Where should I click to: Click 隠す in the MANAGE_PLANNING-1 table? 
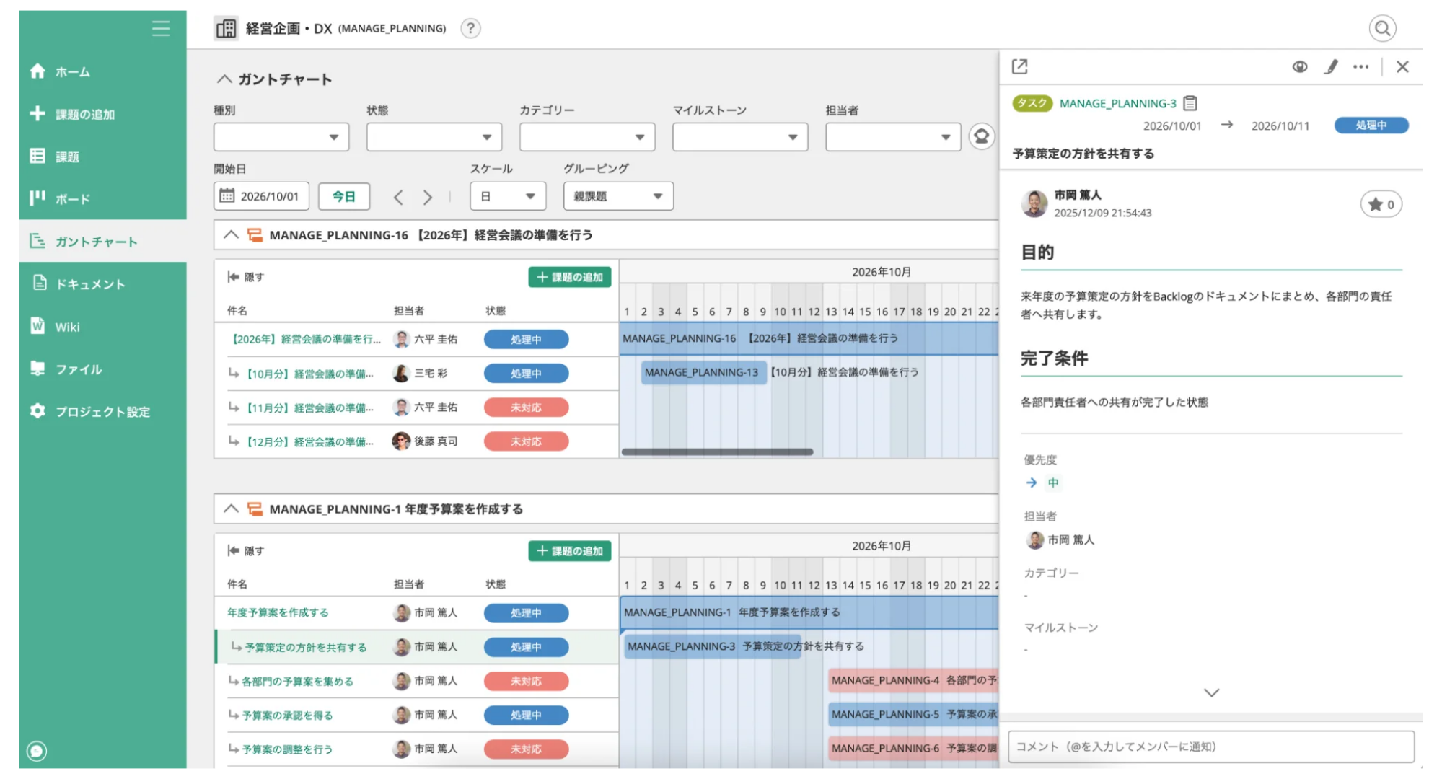coord(246,551)
